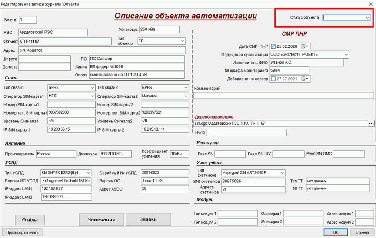376x238 pixels.
Task: Click antenna Производитель field Россия
Action: 56,154
